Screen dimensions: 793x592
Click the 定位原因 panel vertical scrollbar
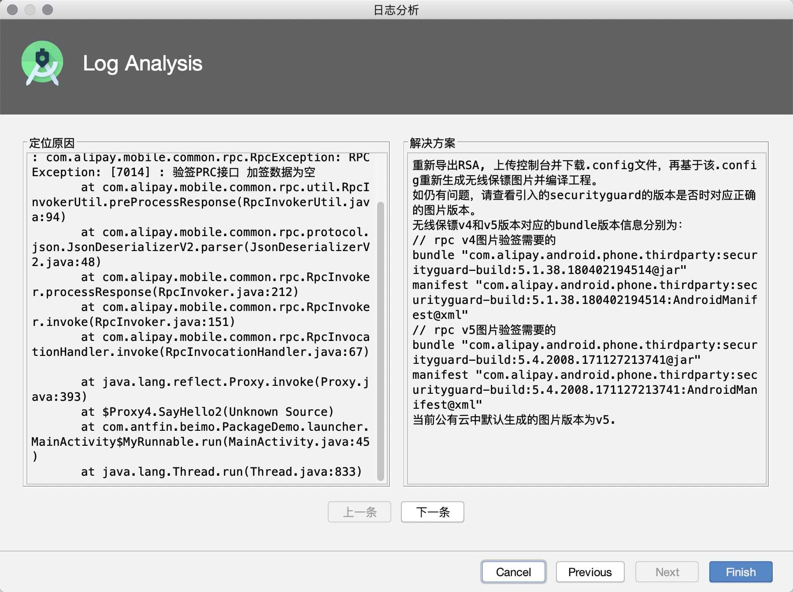381,341
